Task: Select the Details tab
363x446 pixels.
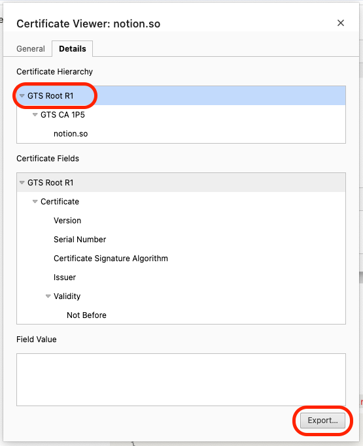Action: 73,49
